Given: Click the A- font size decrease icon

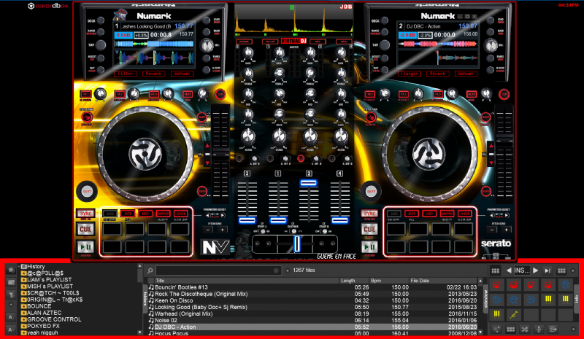Looking at the screenshot, I should [x=11, y=317].
